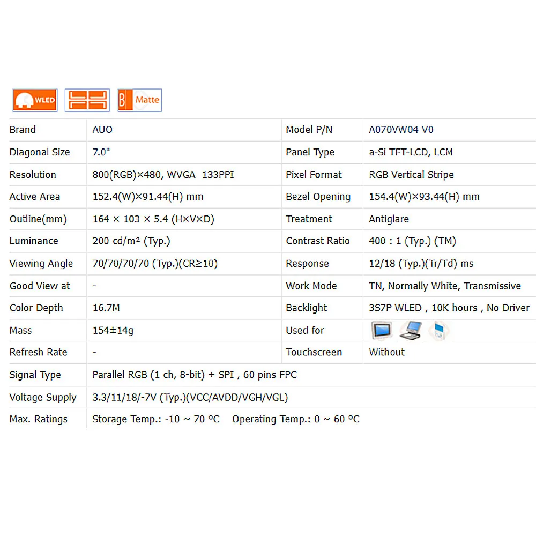Click the 'Work Mode' label

[x=311, y=286]
